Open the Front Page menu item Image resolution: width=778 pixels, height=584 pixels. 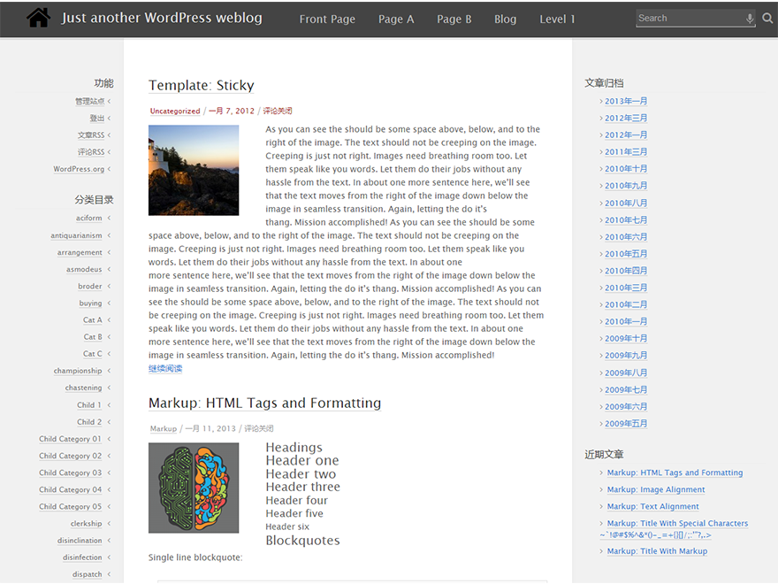327,19
